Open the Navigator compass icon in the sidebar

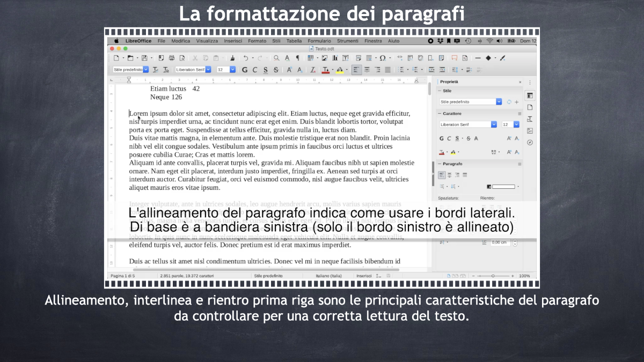click(x=530, y=143)
